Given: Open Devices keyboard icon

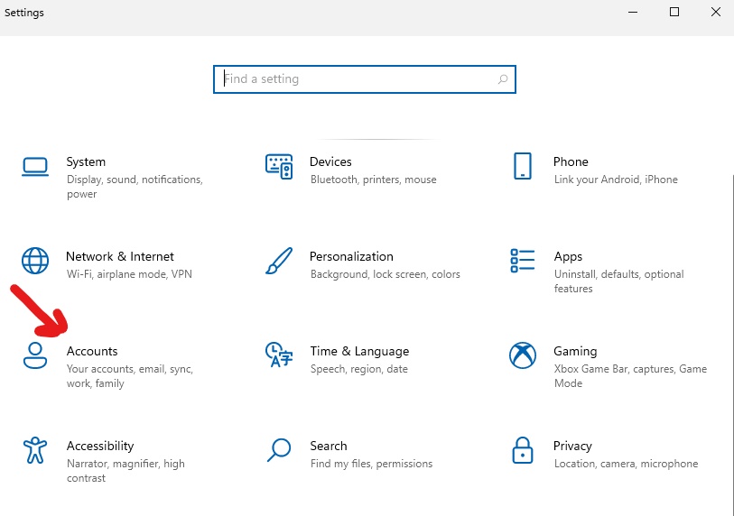Looking at the screenshot, I should click(279, 166).
